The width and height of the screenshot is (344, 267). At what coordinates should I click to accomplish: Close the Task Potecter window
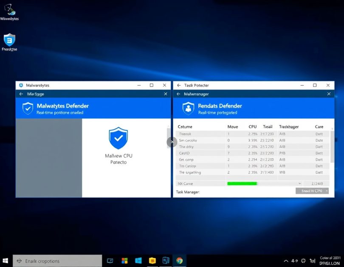point(328,85)
